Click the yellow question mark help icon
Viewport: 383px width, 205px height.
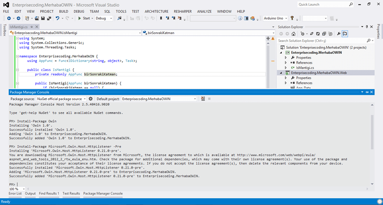click(292, 18)
